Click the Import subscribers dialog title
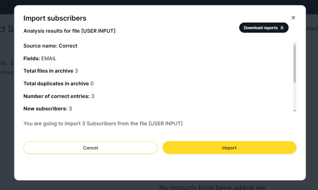Image resolution: width=318 pixels, height=190 pixels. coord(55,18)
